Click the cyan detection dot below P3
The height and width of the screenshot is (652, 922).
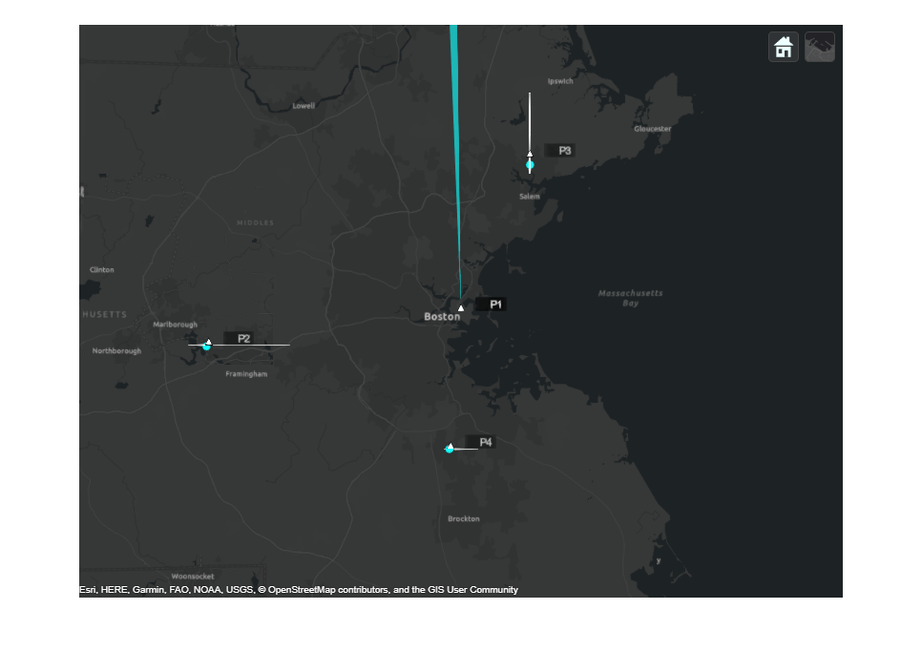[529, 164]
